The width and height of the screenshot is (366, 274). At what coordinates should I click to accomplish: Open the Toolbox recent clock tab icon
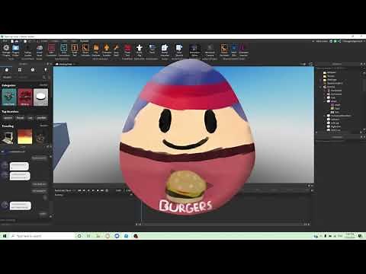[x=33, y=70]
